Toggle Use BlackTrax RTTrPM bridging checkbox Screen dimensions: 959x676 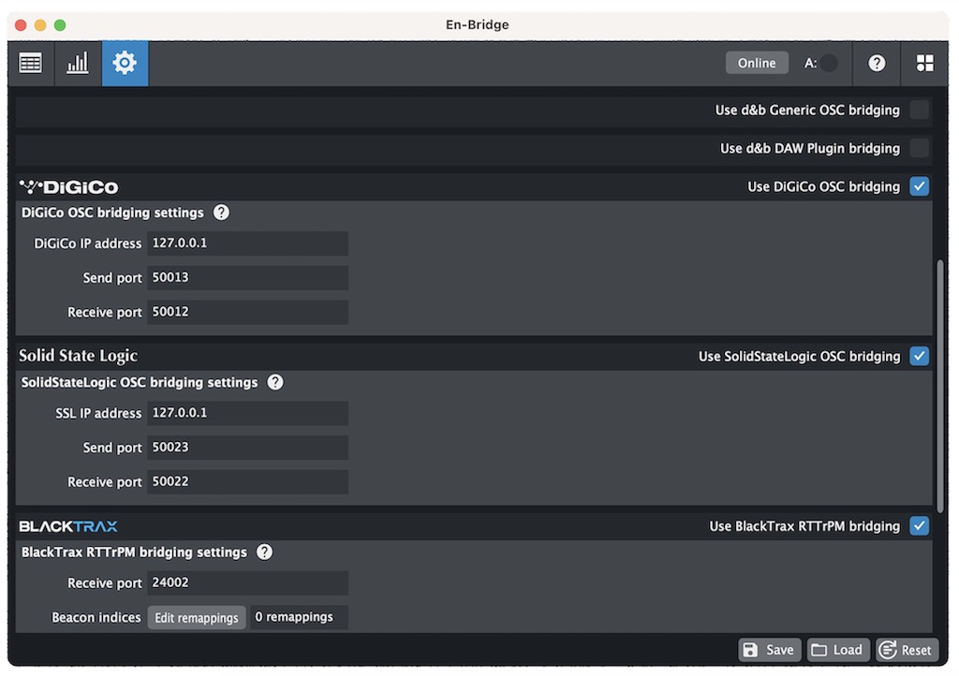coord(920,526)
